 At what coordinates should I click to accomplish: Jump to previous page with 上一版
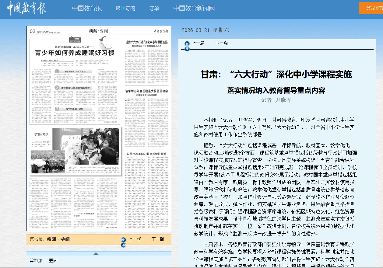click(134, 239)
